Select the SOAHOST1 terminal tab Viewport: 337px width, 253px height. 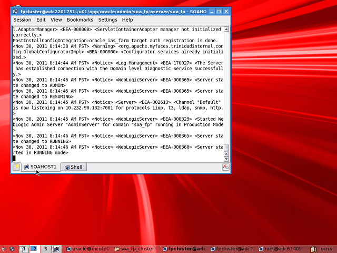tap(40, 167)
